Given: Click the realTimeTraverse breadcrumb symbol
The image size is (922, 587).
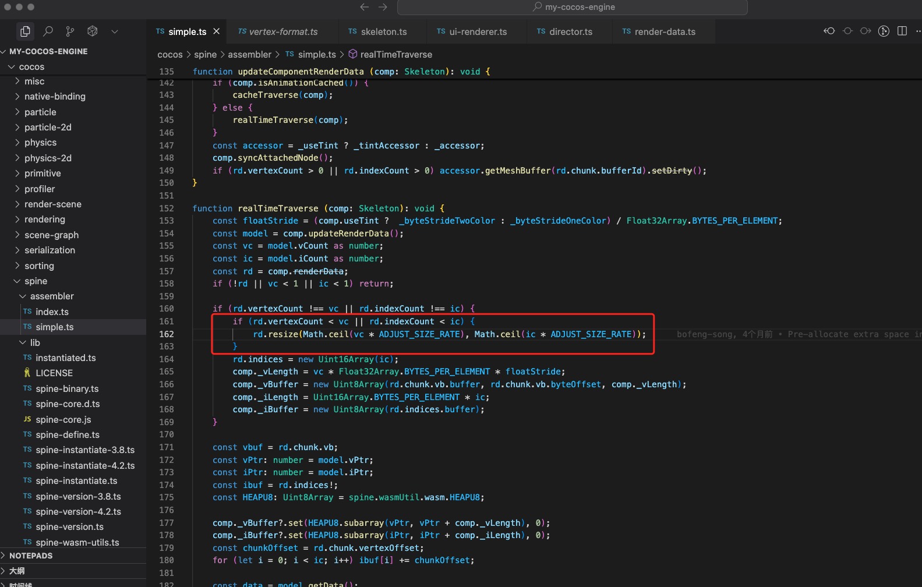Looking at the screenshot, I should click(x=396, y=55).
